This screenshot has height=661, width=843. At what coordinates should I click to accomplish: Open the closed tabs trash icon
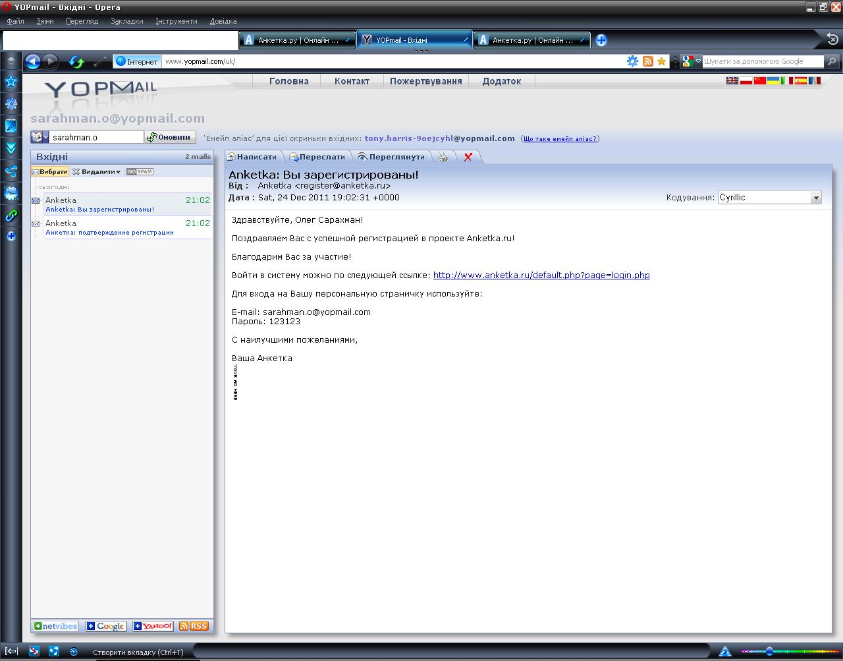click(x=832, y=40)
